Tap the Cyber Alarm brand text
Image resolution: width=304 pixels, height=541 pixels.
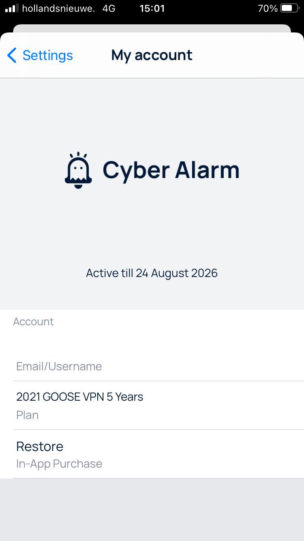click(171, 170)
